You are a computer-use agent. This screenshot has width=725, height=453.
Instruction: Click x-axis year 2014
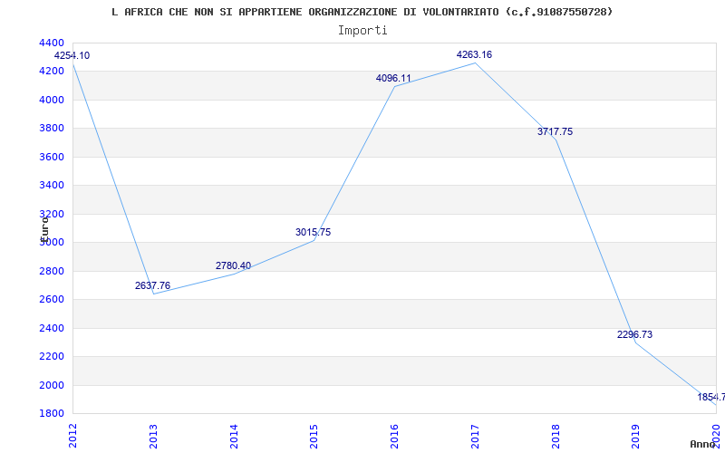234,436
